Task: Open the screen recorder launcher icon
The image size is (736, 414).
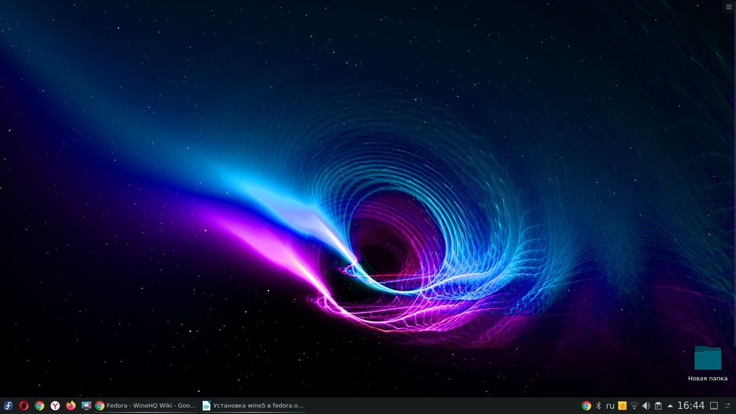Action: point(86,405)
